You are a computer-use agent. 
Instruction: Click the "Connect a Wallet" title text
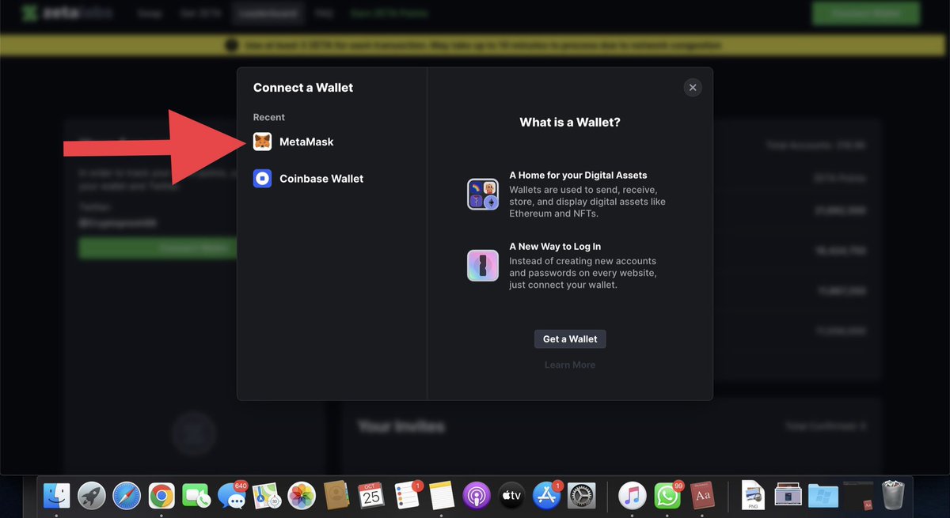coord(303,88)
